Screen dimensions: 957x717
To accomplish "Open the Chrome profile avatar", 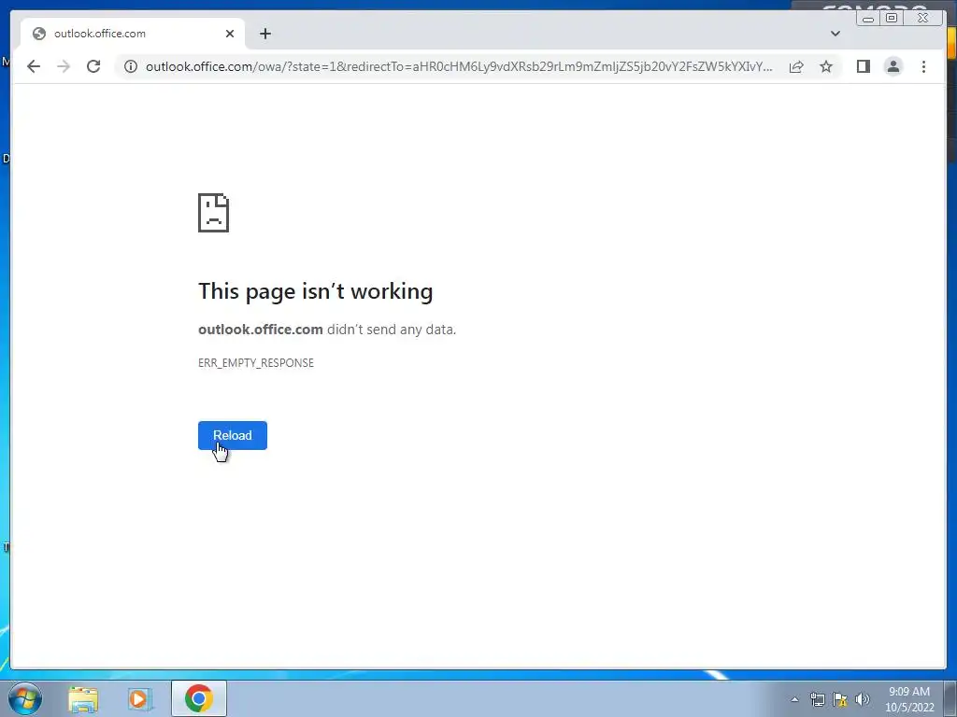I will coord(893,66).
